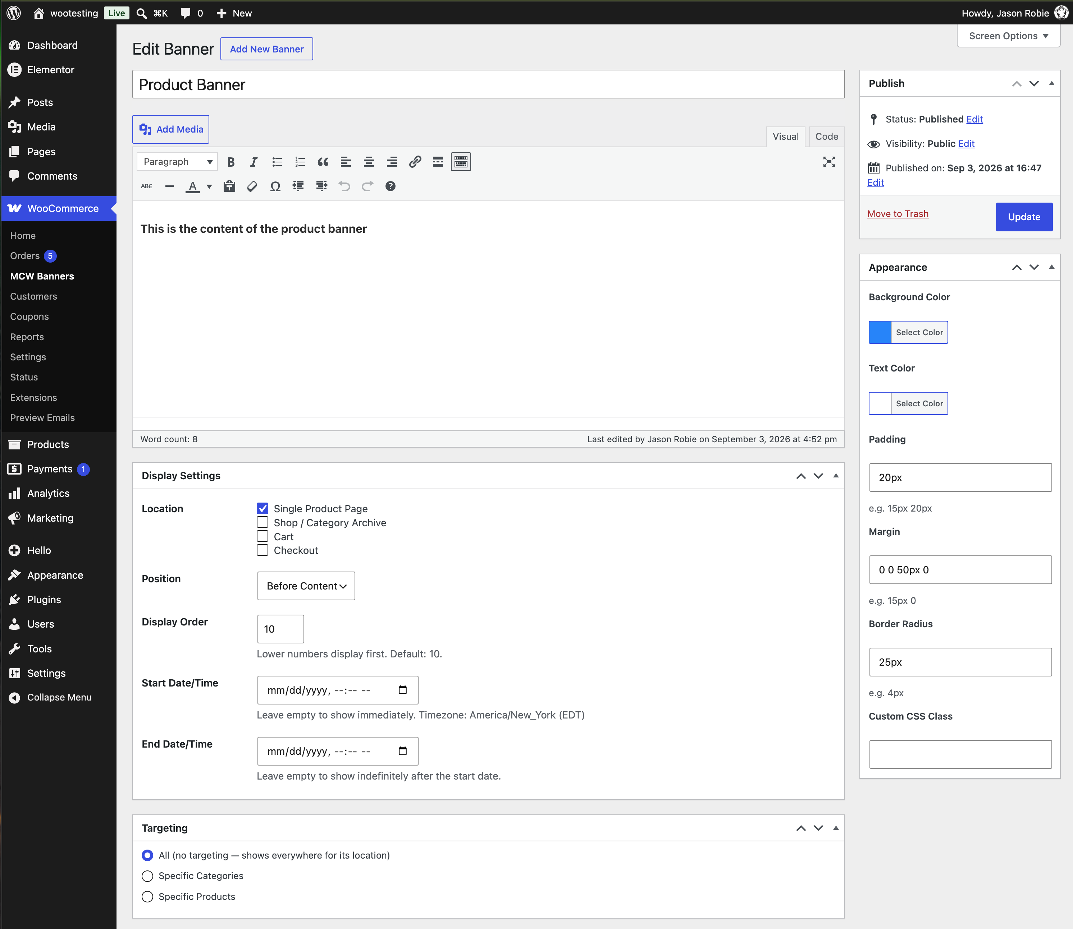Check Shop / Category Archive location
1073x929 pixels.
pos(262,522)
